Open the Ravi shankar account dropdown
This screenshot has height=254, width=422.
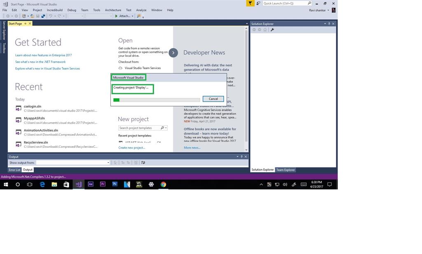pyautogui.click(x=328, y=10)
